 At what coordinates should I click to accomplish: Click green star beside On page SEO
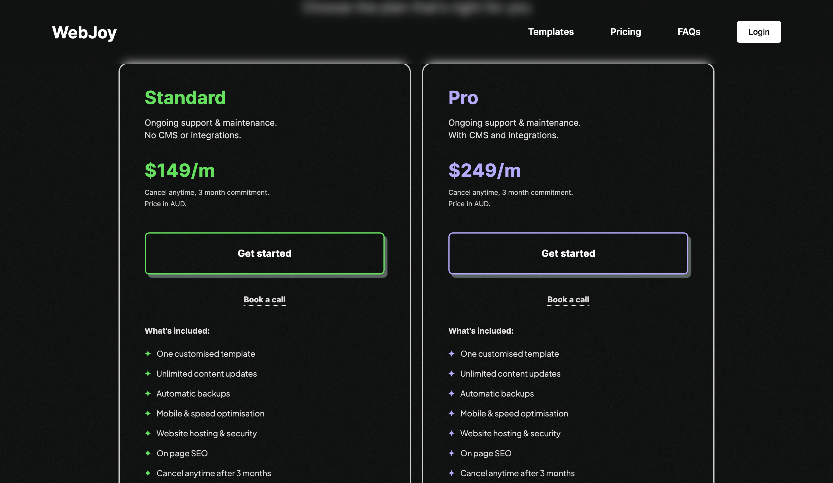click(x=148, y=453)
